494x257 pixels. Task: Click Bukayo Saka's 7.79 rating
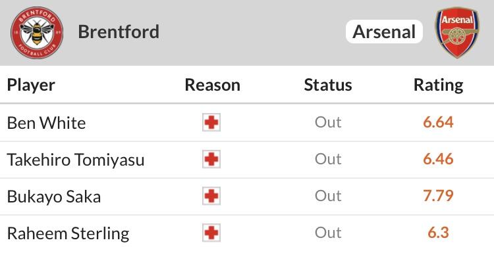[438, 196]
